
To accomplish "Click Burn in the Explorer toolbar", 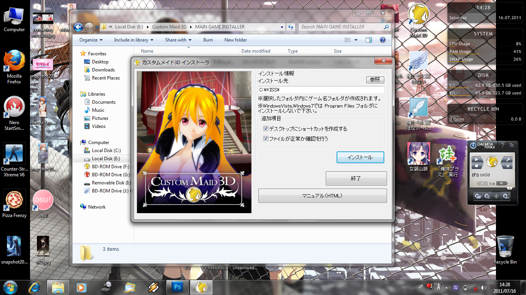I will point(208,40).
